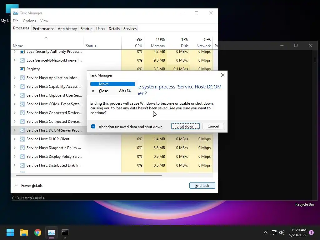Click the Local Security Authority Process icon
320x240 pixels.
coord(22,52)
